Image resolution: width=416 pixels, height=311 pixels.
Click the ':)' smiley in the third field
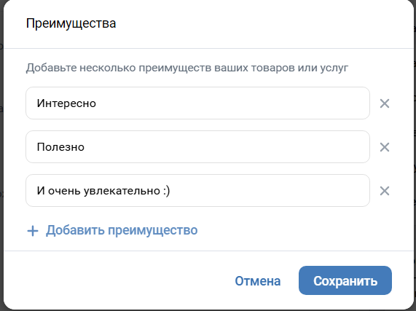coord(167,191)
